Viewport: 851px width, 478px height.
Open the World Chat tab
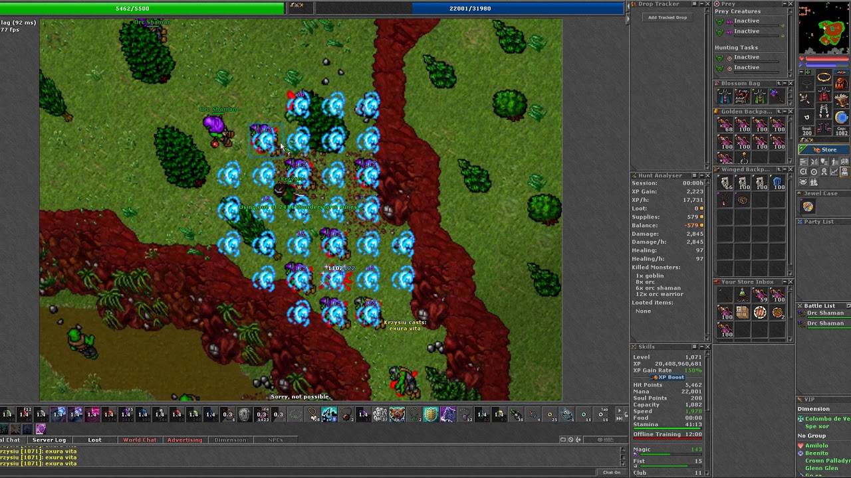tap(140, 440)
